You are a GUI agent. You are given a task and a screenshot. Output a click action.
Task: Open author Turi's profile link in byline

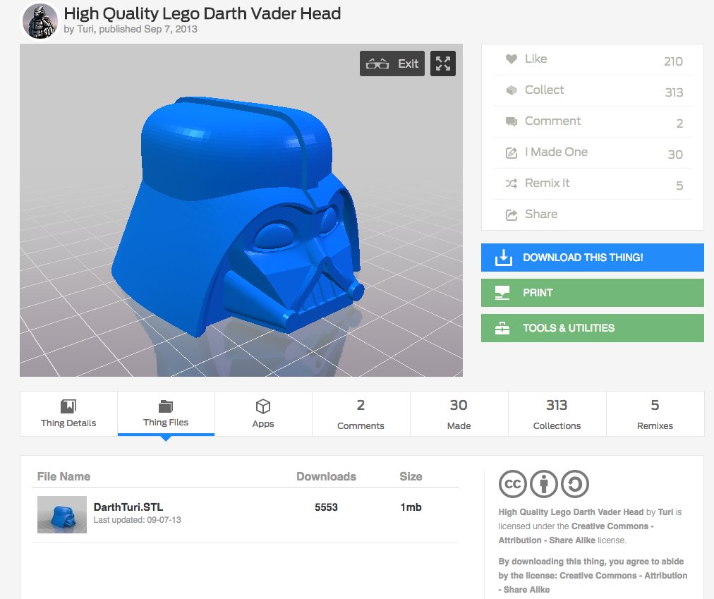click(x=85, y=29)
